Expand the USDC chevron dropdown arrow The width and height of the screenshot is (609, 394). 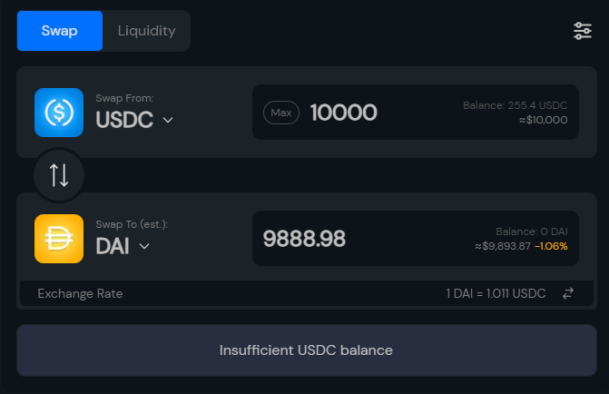pyautogui.click(x=168, y=120)
